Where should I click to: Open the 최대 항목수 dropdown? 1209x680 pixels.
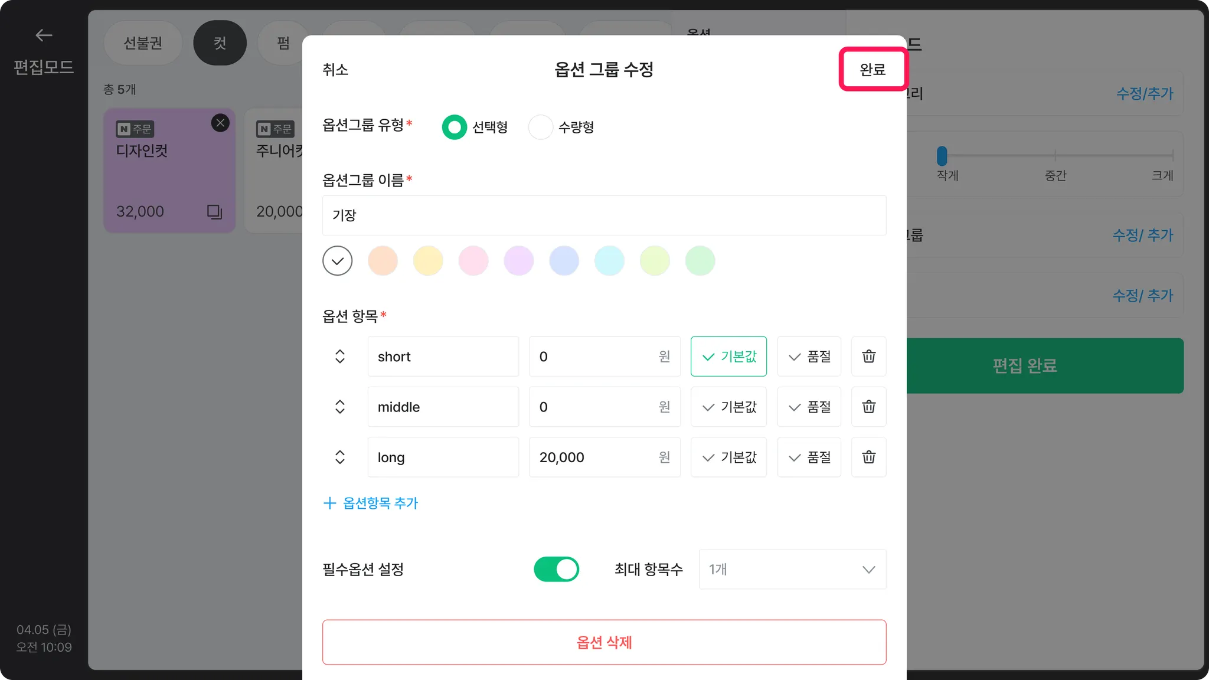click(792, 569)
